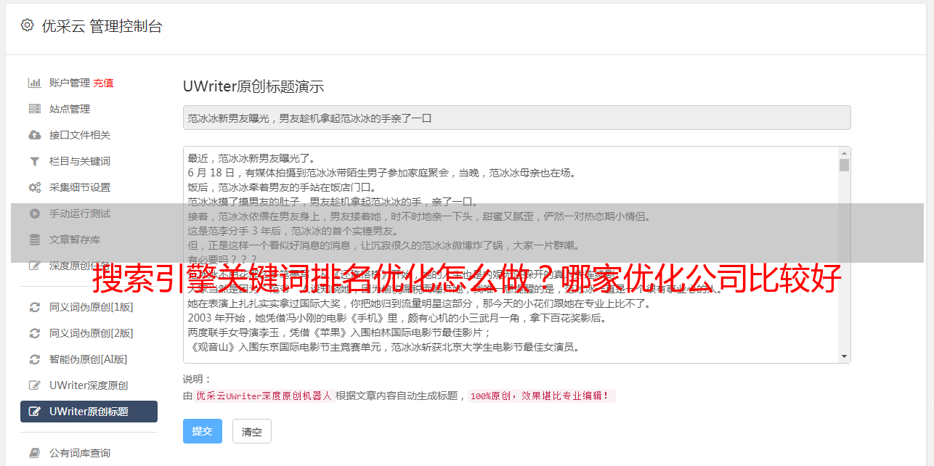Open 账户管理 menu item
This screenshot has width=934, height=466.
pos(70,83)
